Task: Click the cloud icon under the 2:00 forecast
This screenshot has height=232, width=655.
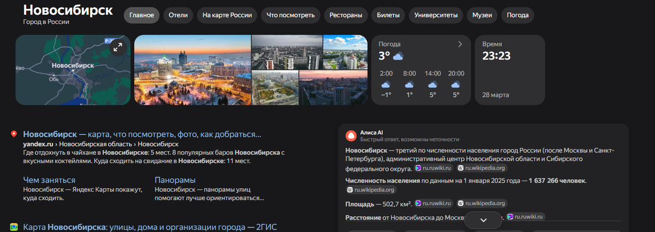Action: 386,85
